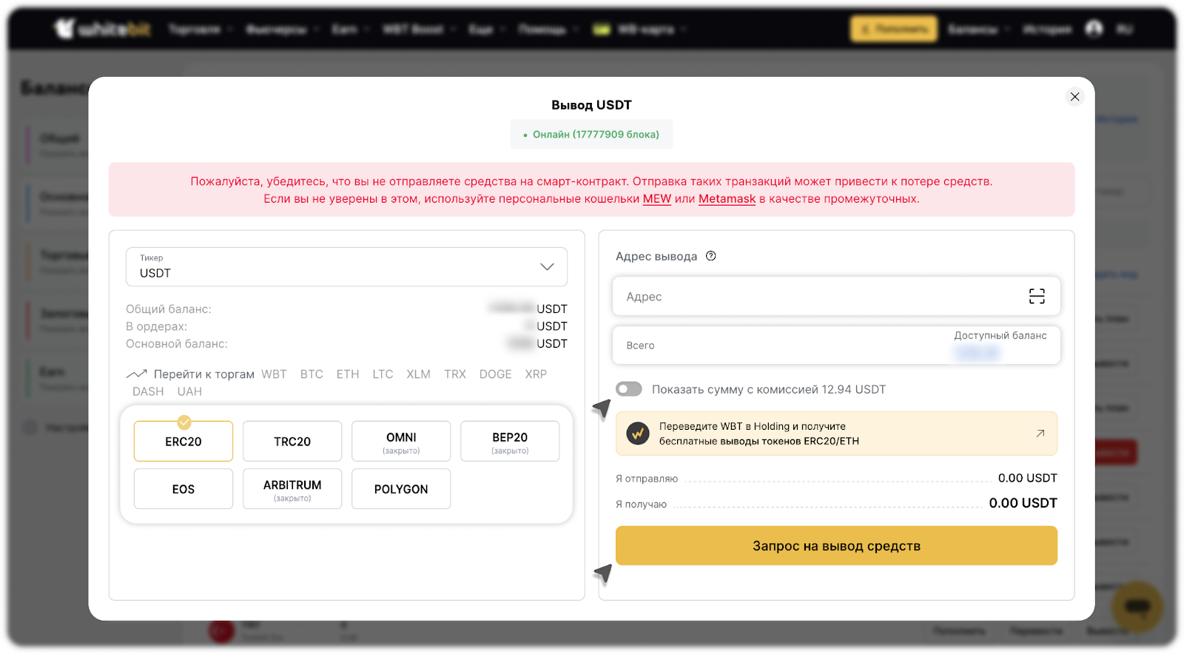This screenshot has height=654, width=1184.
Task: Select the OMNI network option
Action: (x=401, y=442)
